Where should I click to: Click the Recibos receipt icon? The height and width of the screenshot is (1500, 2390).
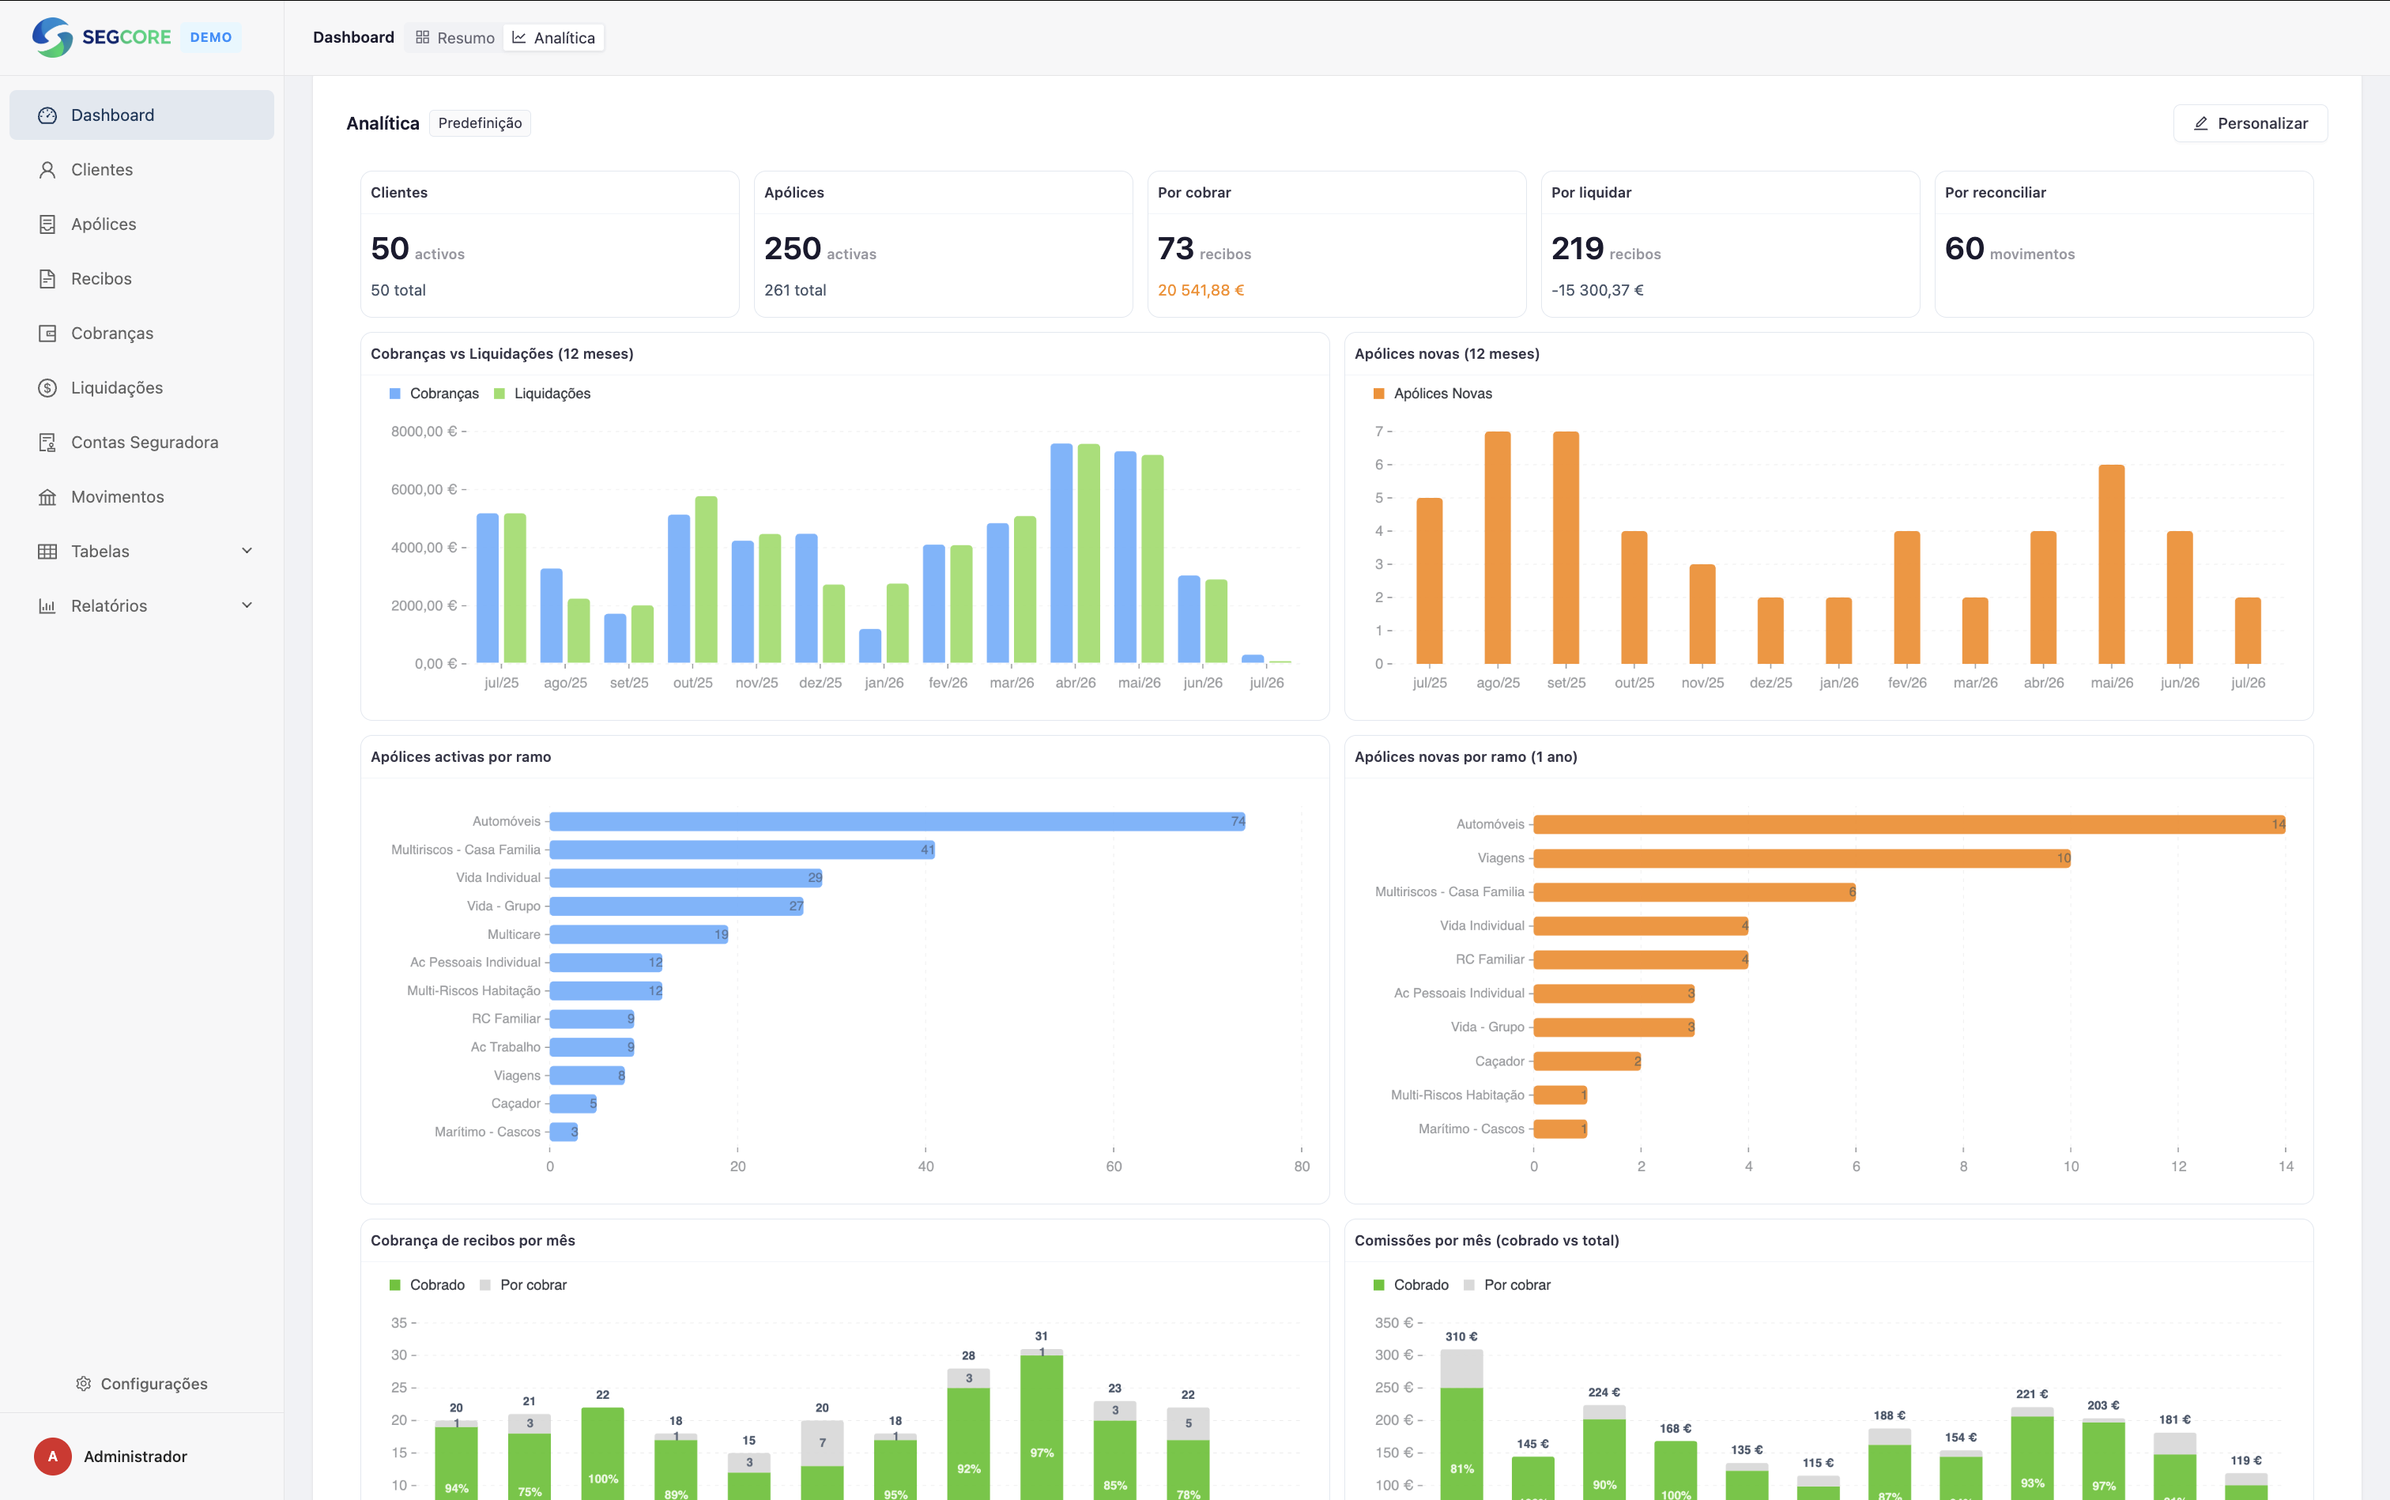(x=47, y=279)
